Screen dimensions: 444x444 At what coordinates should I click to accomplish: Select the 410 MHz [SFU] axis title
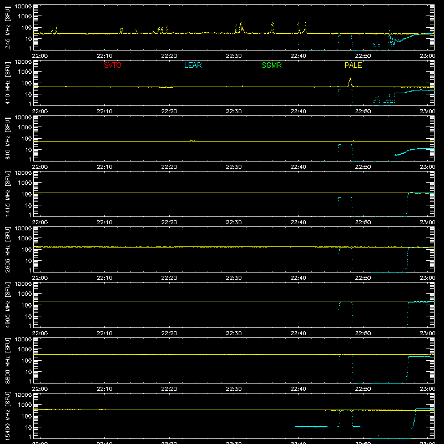(x=8, y=83)
